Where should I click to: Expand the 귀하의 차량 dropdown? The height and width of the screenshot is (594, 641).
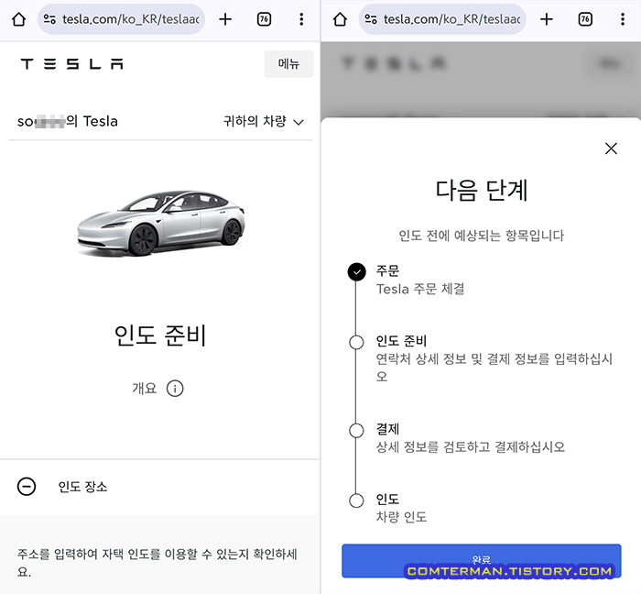coord(264,122)
